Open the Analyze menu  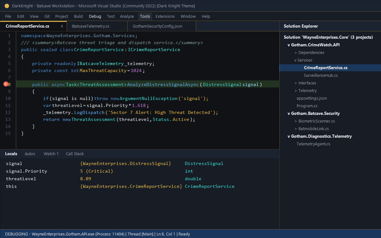point(127,16)
